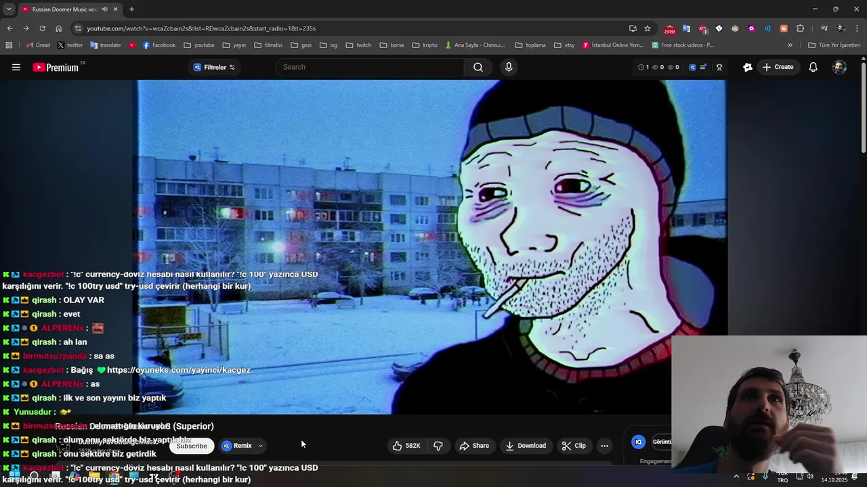Image resolution: width=867 pixels, height=487 pixels.
Task: Create a Clip of the video
Action: click(574, 446)
